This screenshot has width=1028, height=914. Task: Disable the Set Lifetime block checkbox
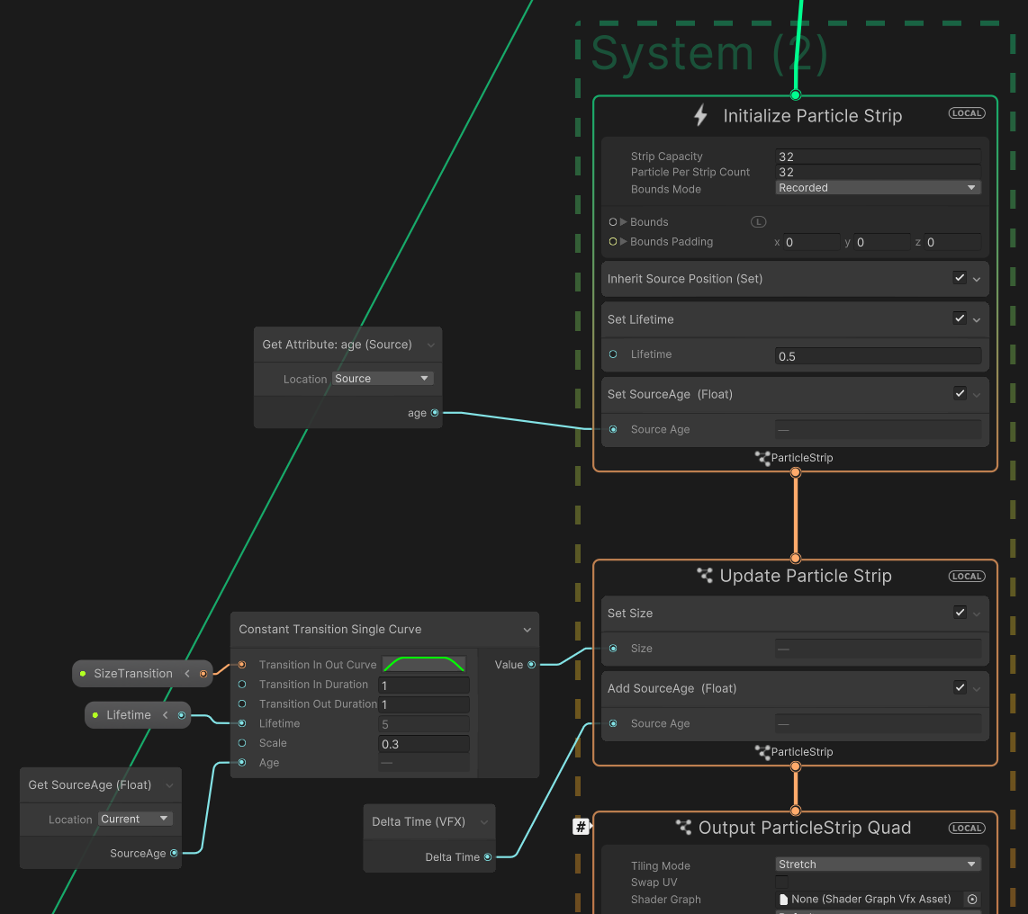tap(960, 318)
